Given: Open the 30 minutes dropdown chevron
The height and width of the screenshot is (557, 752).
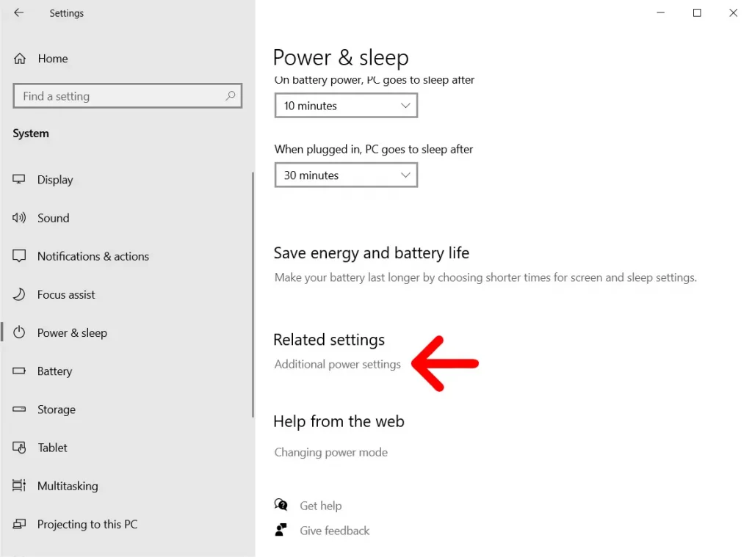Looking at the screenshot, I should [405, 175].
